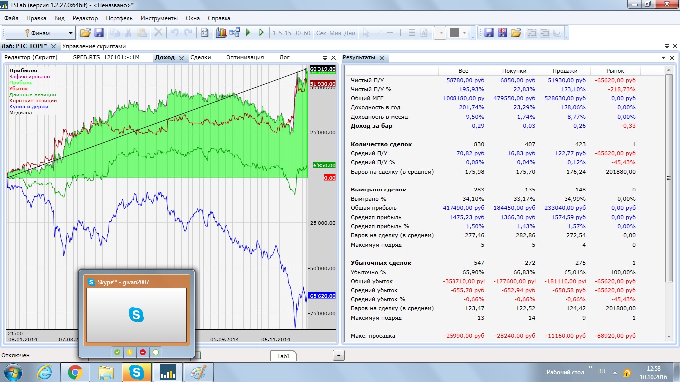Open the Результаты panel options dropdown arrow
680x382 pixels.
pyautogui.click(x=664, y=58)
